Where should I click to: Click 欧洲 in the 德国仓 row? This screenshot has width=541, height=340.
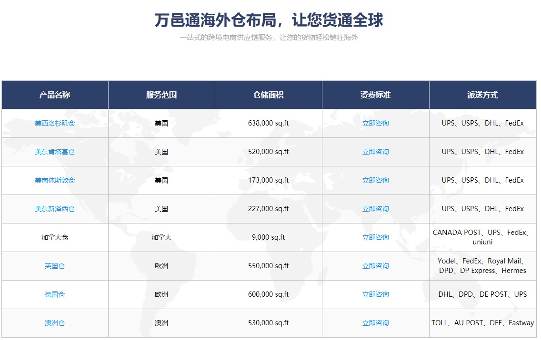[x=161, y=294]
